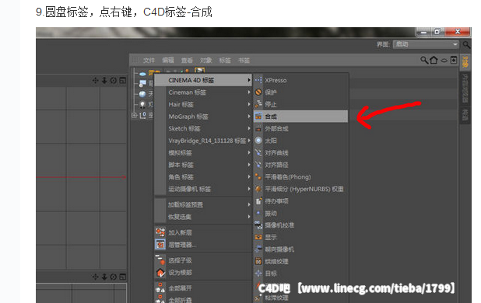Add the 平滑细分 (HyperNURBS) 权重 tag
Viewport: 481px width, 303px height.
tap(300, 189)
